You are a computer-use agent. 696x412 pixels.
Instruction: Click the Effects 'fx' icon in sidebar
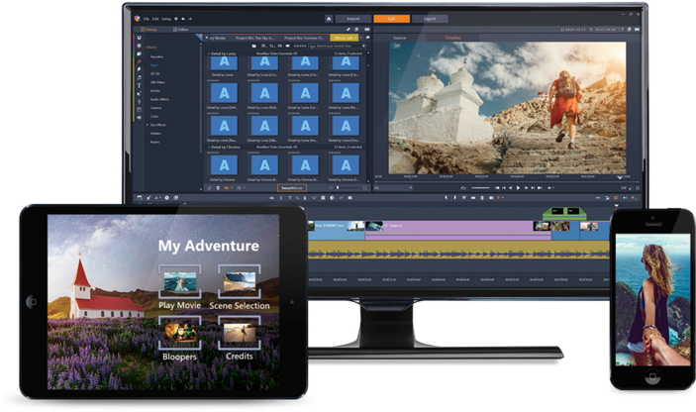coord(139,61)
